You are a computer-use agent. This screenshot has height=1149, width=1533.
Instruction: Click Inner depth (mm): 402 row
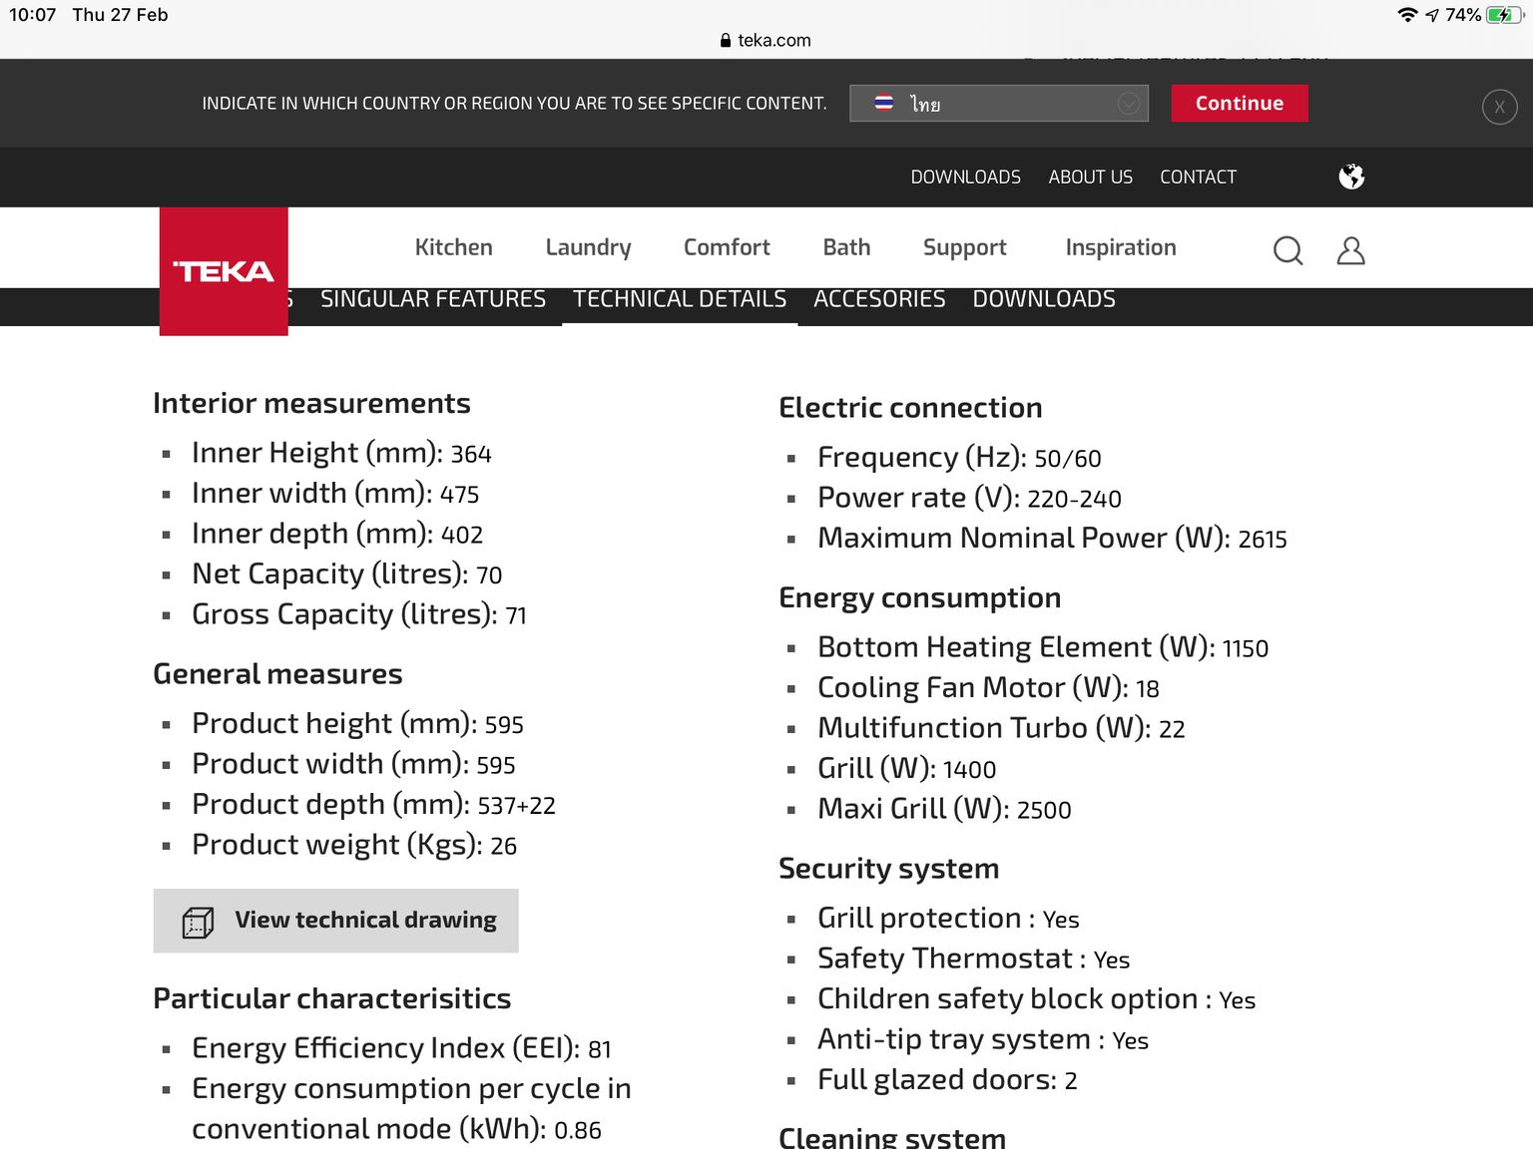pyautogui.click(x=337, y=535)
